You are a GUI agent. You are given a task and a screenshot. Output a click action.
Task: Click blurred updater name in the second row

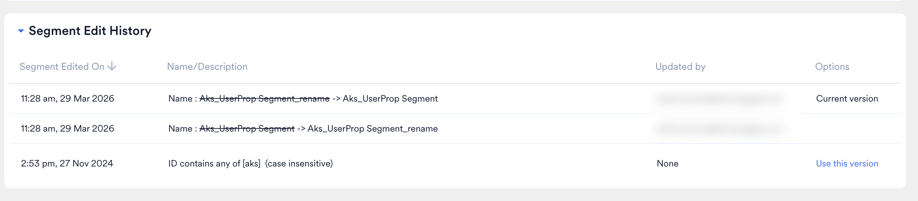tap(719, 128)
